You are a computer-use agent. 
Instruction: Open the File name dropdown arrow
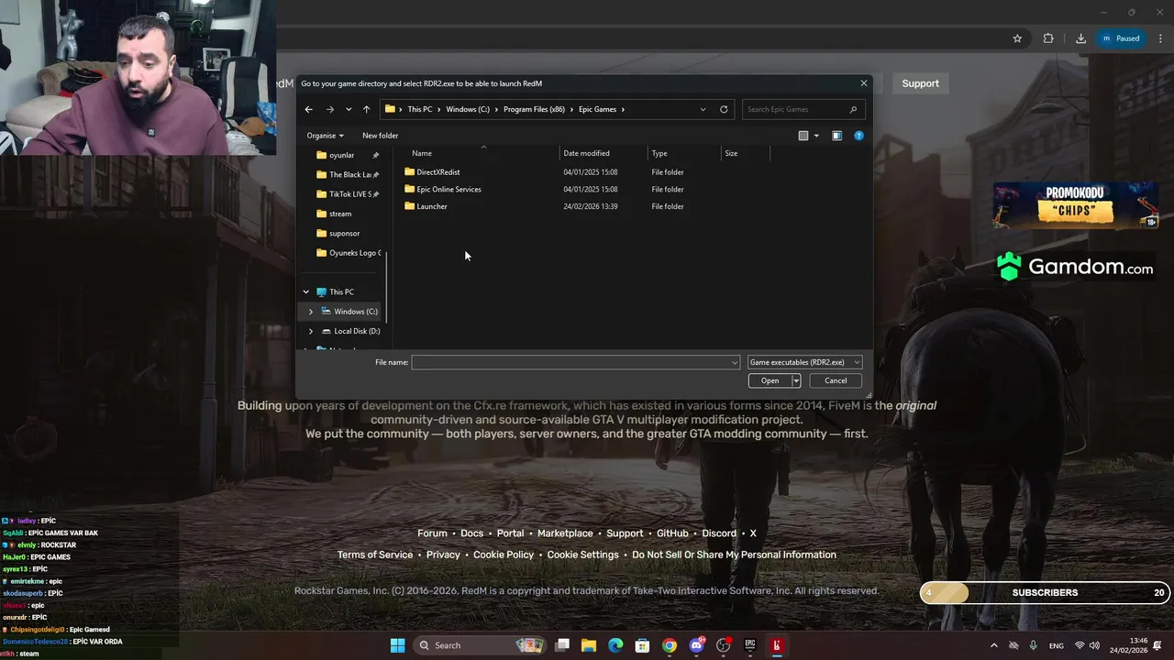pyautogui.click(x=735, y=362)
